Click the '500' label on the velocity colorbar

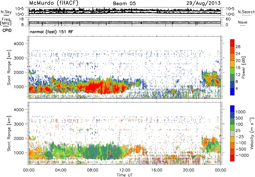click(239, 118)
